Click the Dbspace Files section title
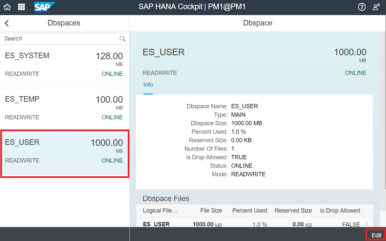 tap(166, 198)
